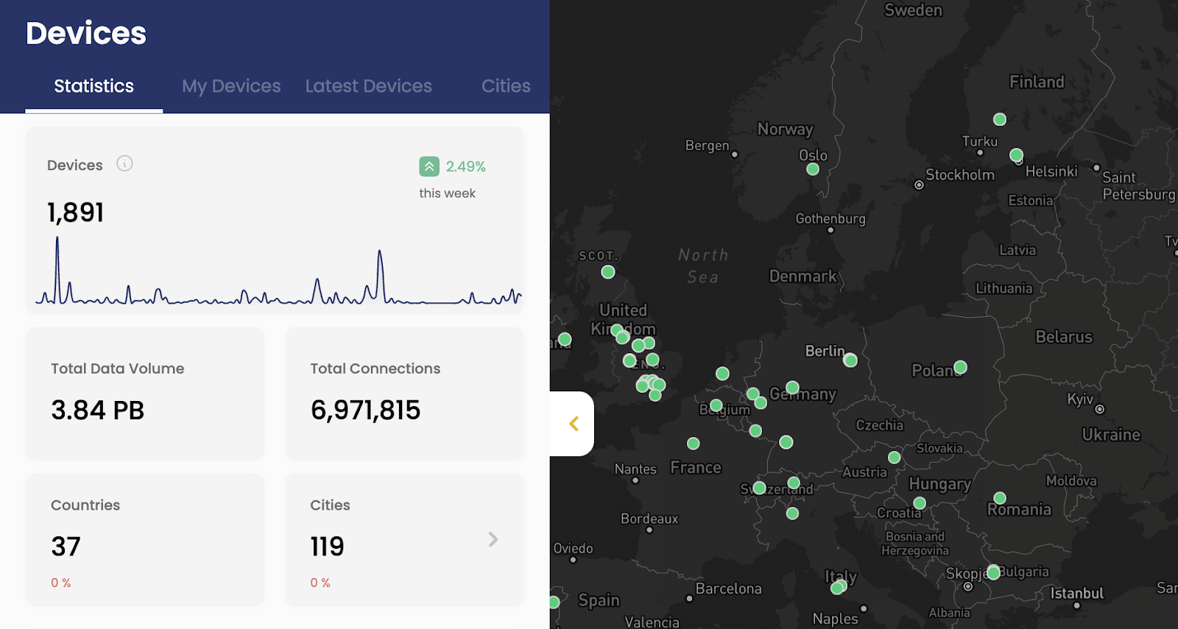Screen dimensions: 1178x629
Task: Click the device marker in Romania
Action: [1000, 498]
